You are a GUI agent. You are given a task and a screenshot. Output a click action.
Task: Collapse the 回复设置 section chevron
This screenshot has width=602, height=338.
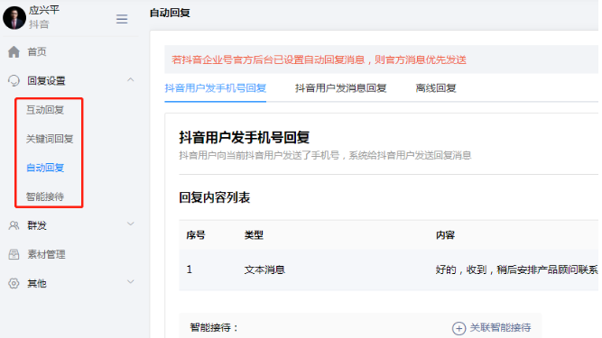pyautogui.click(x=131, y=79)
